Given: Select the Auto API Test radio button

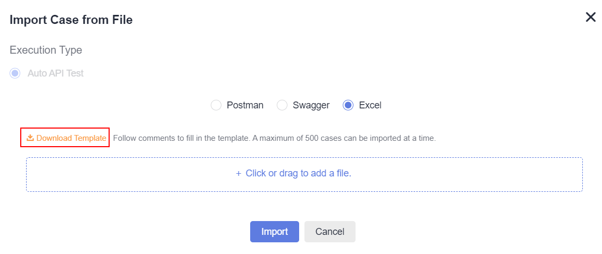Looking at the screenshot, I should (x=15, y=73).
